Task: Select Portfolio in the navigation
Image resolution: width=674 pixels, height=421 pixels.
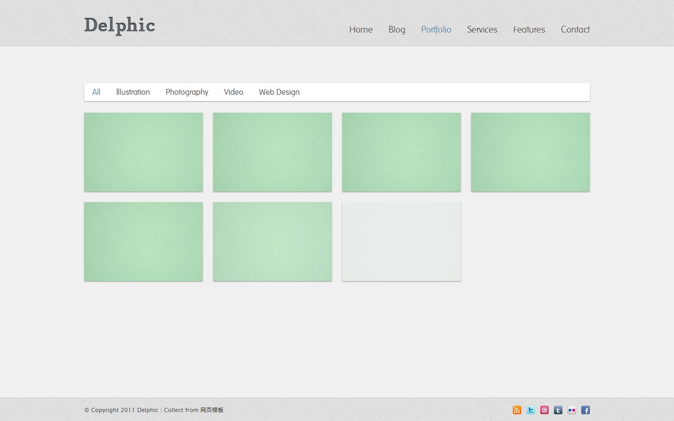Action: point(436,29)
